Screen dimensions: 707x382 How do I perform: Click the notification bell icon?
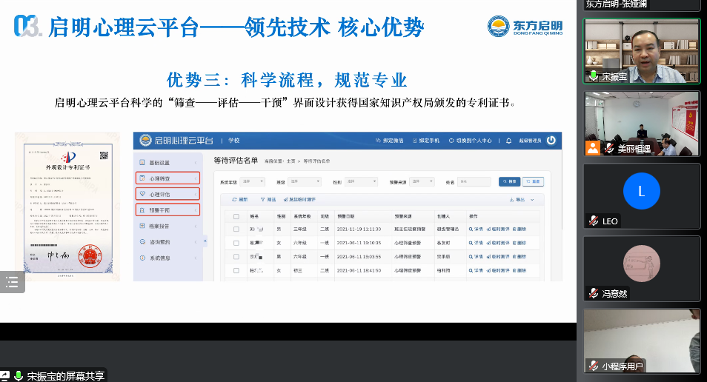click(x=508, y=140)
